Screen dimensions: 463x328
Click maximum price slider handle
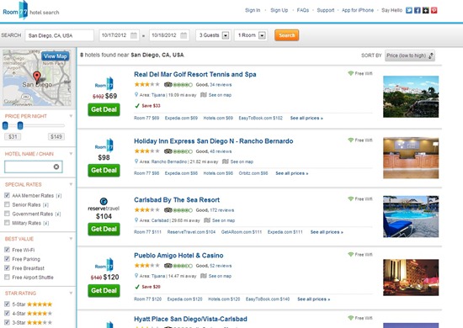click(x=20, y=125)
